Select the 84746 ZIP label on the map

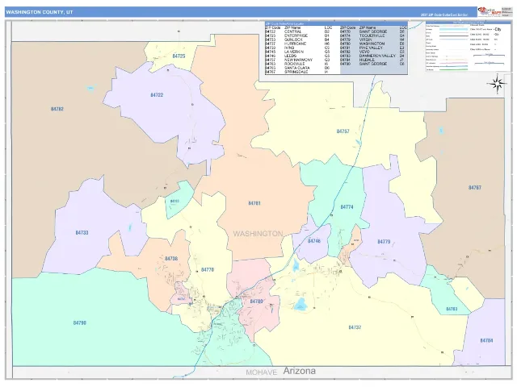pyautogui.click(x=314, y=241)
